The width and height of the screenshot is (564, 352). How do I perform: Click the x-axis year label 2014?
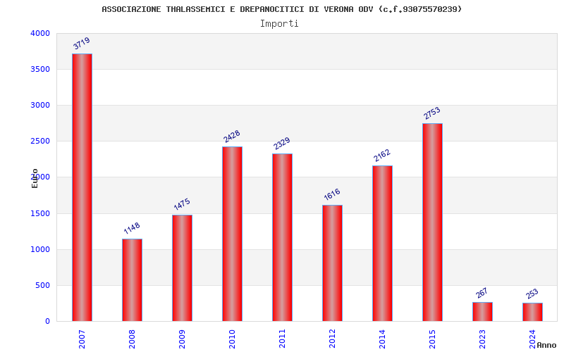(381, 339)
